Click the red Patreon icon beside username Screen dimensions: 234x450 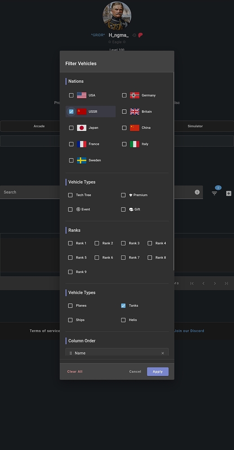coord(140,35)
